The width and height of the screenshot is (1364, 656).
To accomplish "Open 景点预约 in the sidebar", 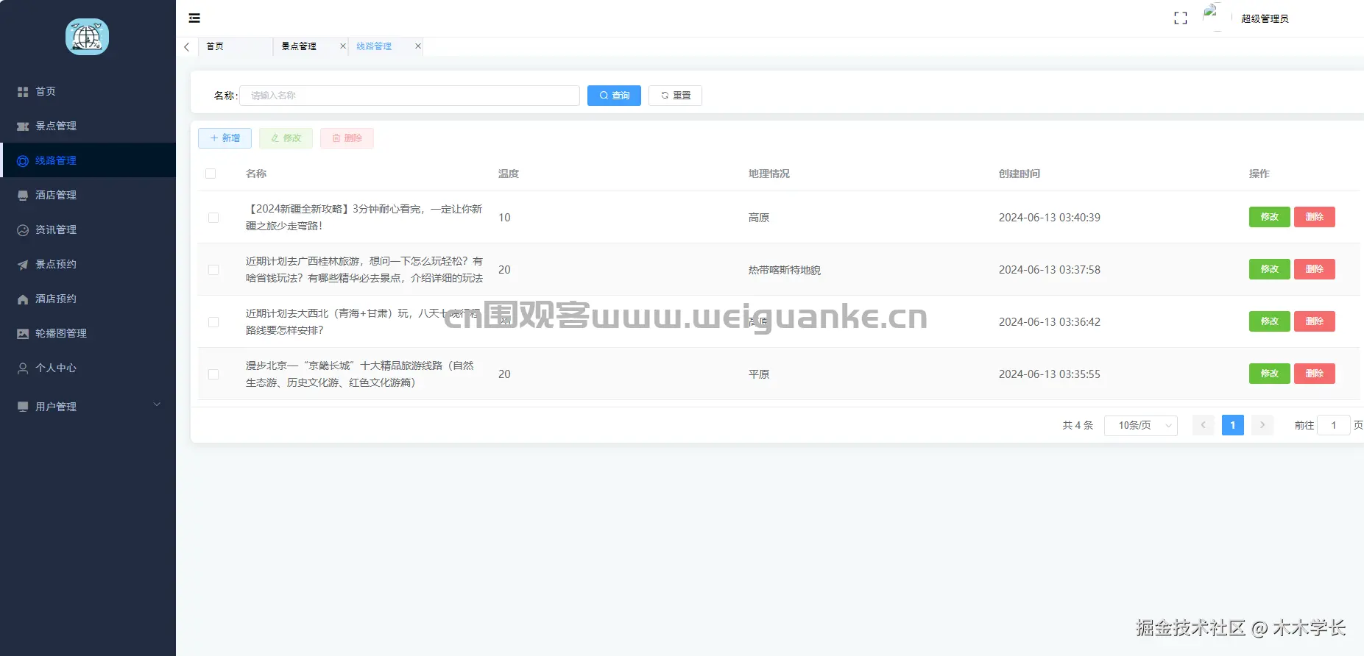I will [88, 264].
